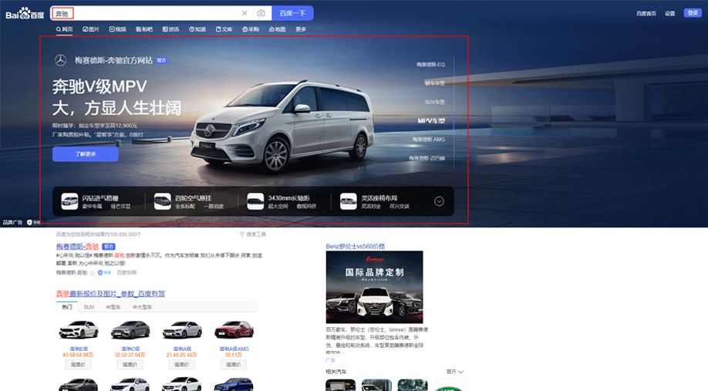
Task: Open the 资讯 tab
Action: point(170,29)
